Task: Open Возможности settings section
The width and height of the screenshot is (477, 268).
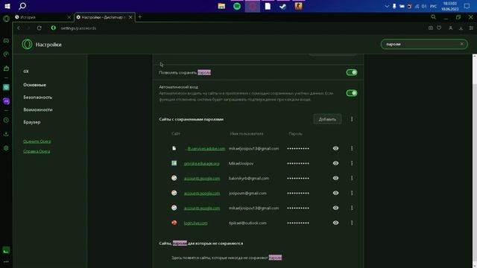Action: pyautogui.click(x=38, y=109)
